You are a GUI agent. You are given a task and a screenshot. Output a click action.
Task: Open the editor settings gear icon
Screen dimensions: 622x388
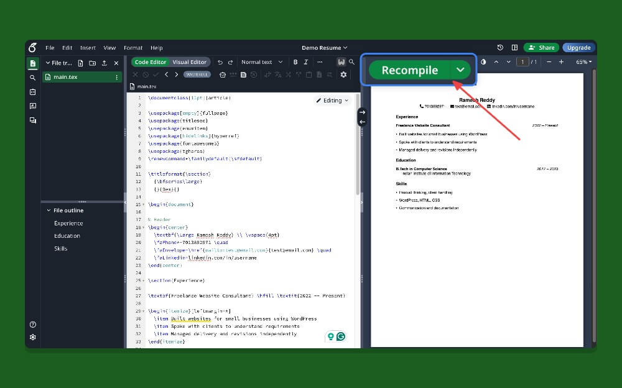pos(343,74)
